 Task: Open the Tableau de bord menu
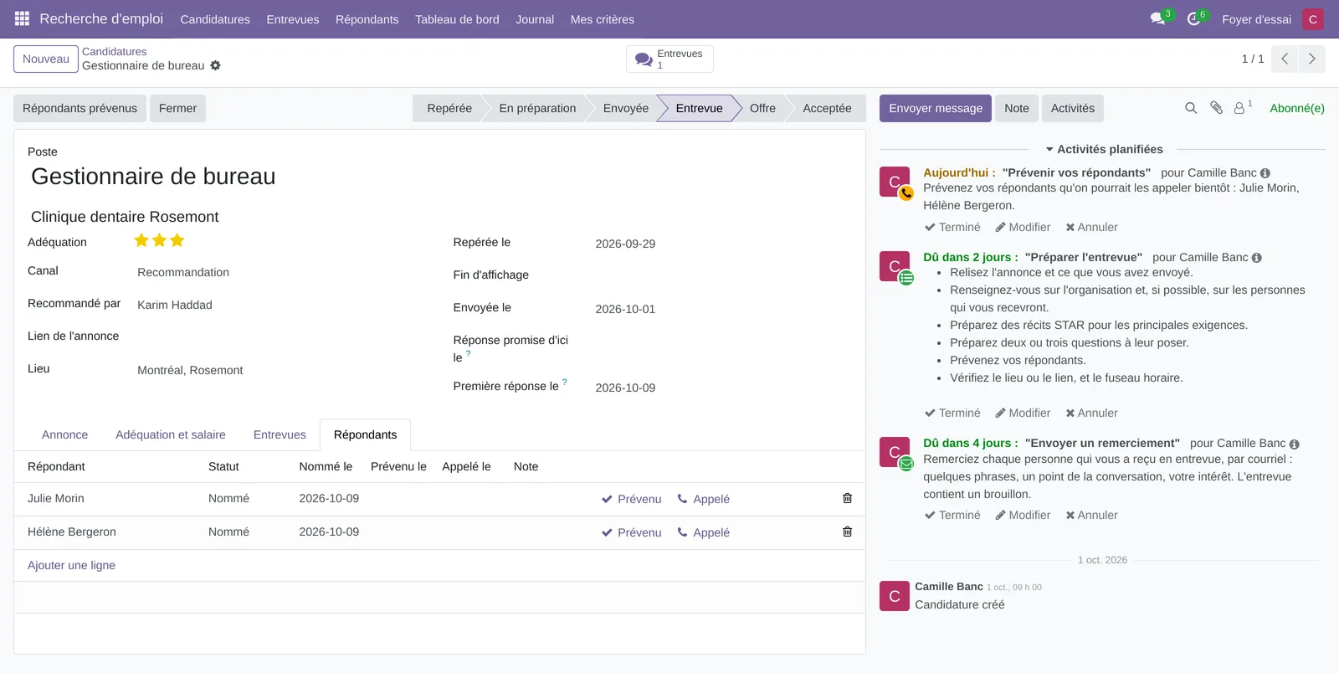point(457,19)
